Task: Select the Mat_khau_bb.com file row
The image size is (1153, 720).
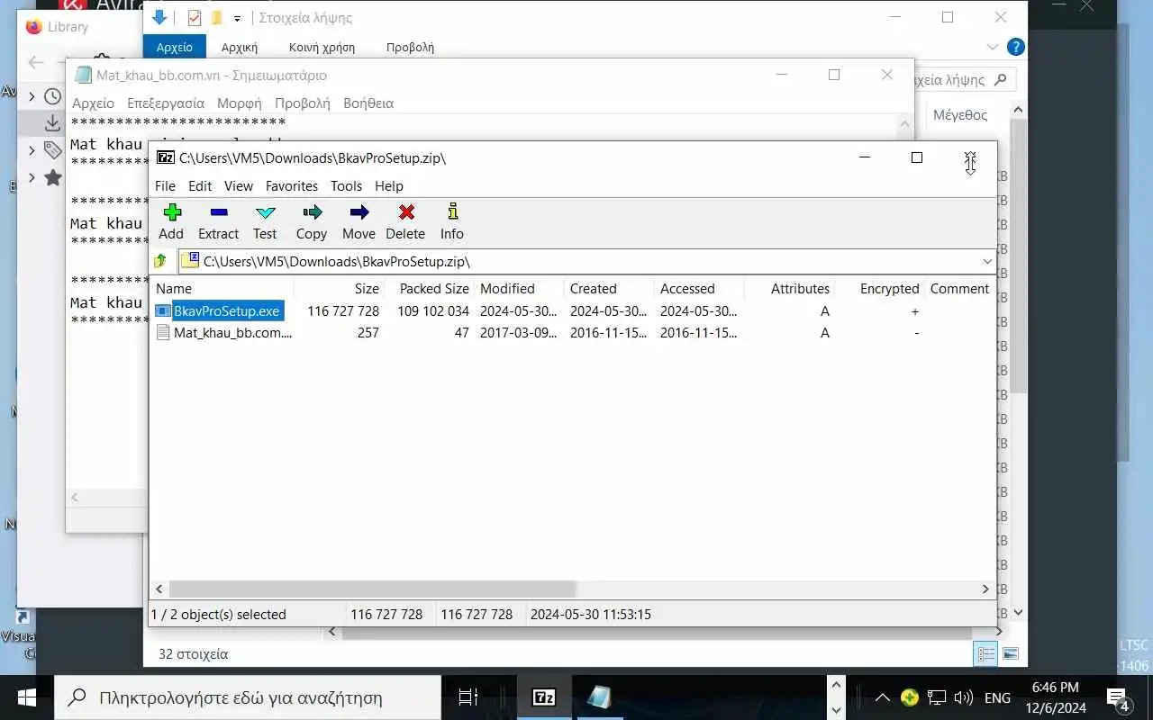Action: (573, 332)
